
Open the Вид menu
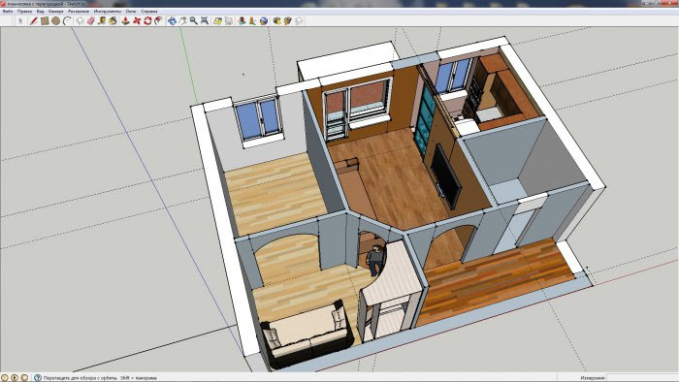pyautogui.click(x=41, y=12)
